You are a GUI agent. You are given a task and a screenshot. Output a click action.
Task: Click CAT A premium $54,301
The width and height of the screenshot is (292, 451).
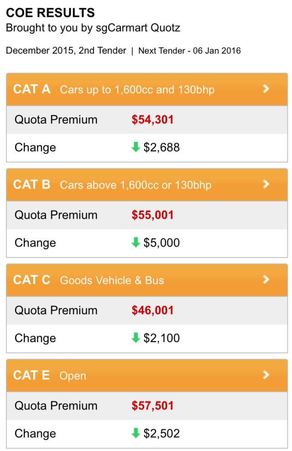click(x=152, y=120)
